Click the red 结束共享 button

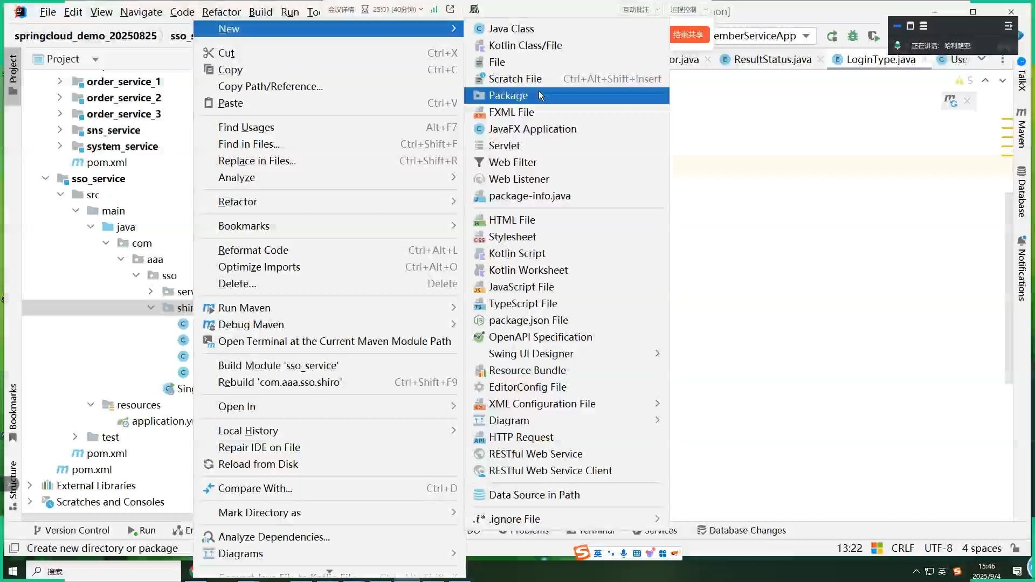(x=688, y=34)
